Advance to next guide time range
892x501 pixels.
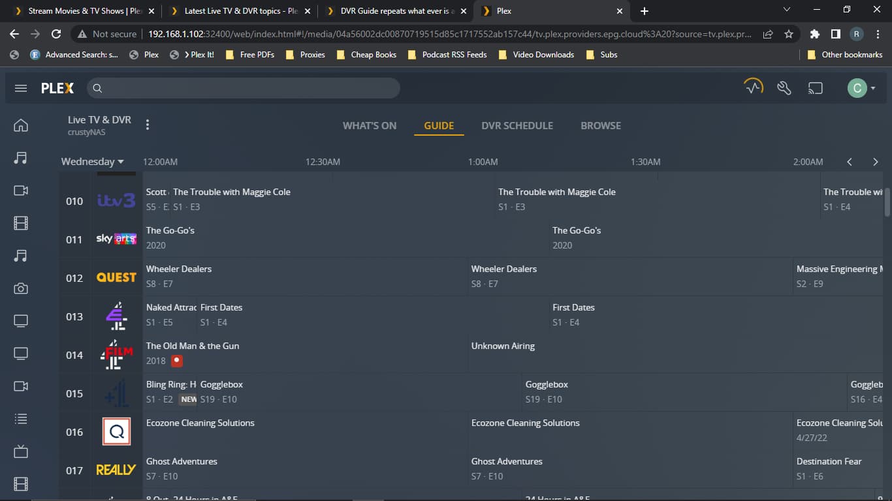pyautogui.click(x=876, y=162)
